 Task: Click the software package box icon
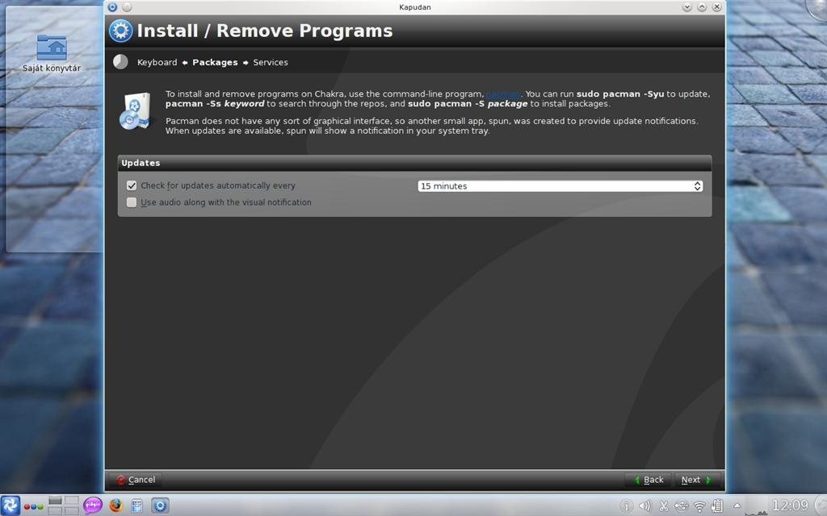136,111
